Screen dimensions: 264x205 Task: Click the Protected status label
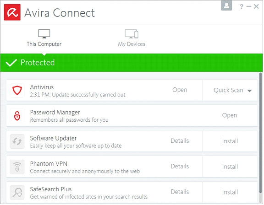38,63
